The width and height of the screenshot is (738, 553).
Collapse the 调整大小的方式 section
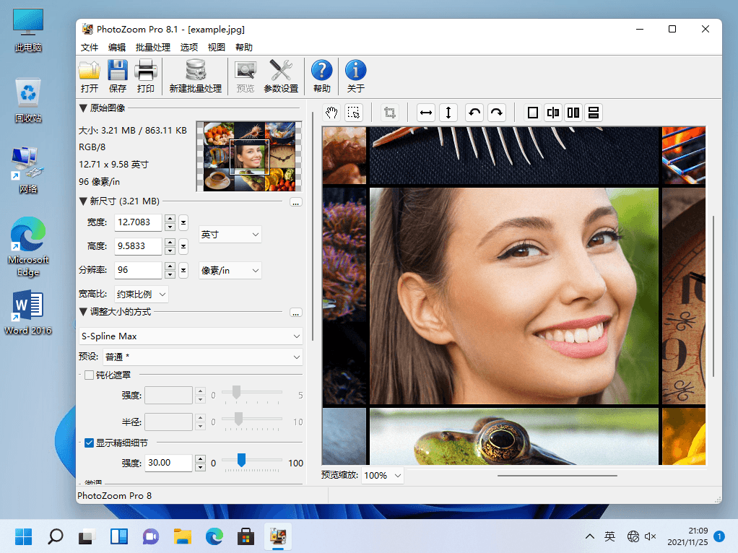(83, 312)
